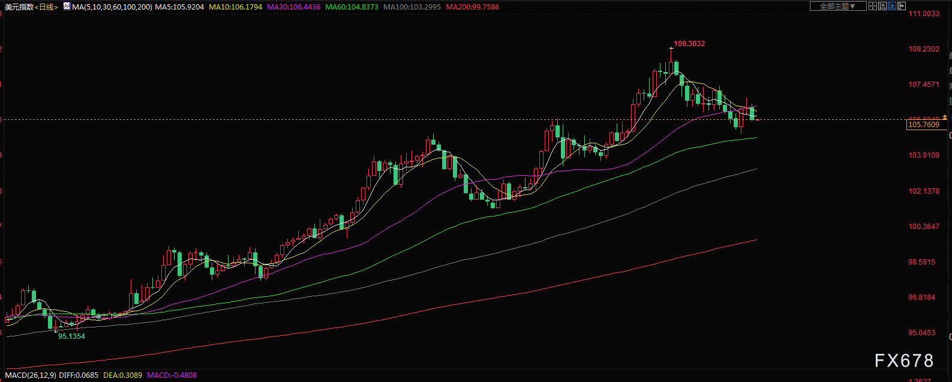
Task: Select the MA(5,10,30,60,100,200) parameters label
Action: (112, 7)
